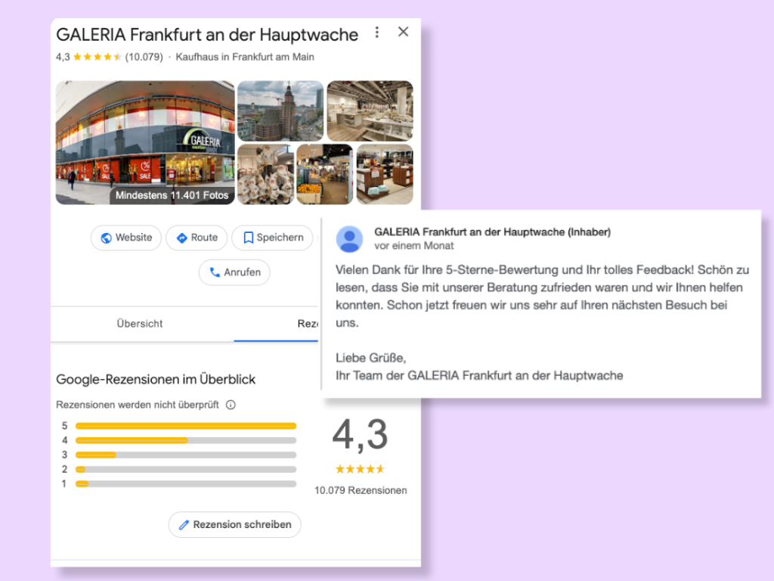The width and height of the screenshot is (774, 581).
Task: Switch to the Übersicht tab
Action: pos(140,324)
